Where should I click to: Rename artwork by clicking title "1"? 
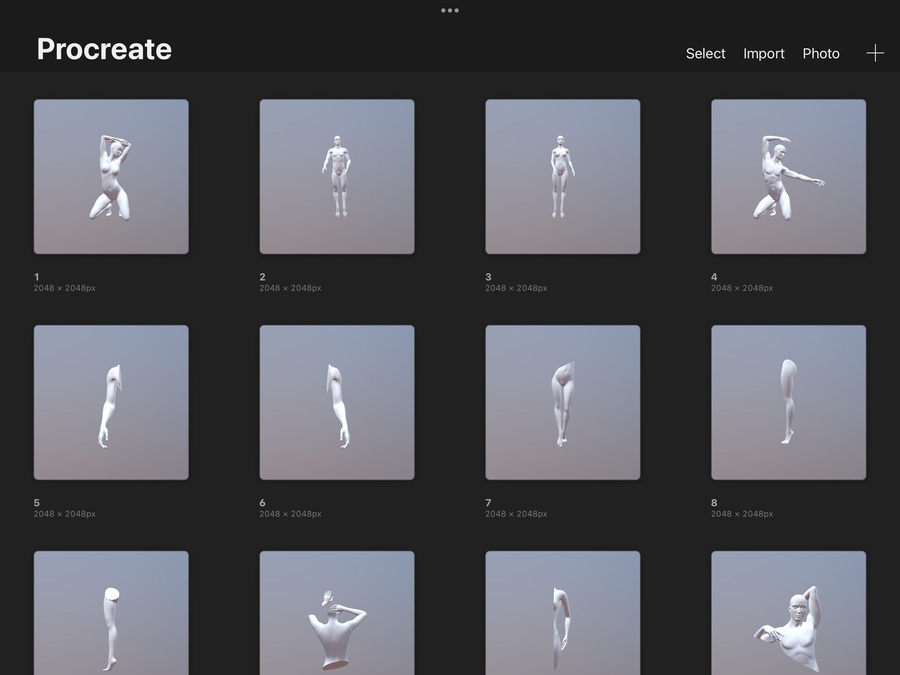point(37,277)
